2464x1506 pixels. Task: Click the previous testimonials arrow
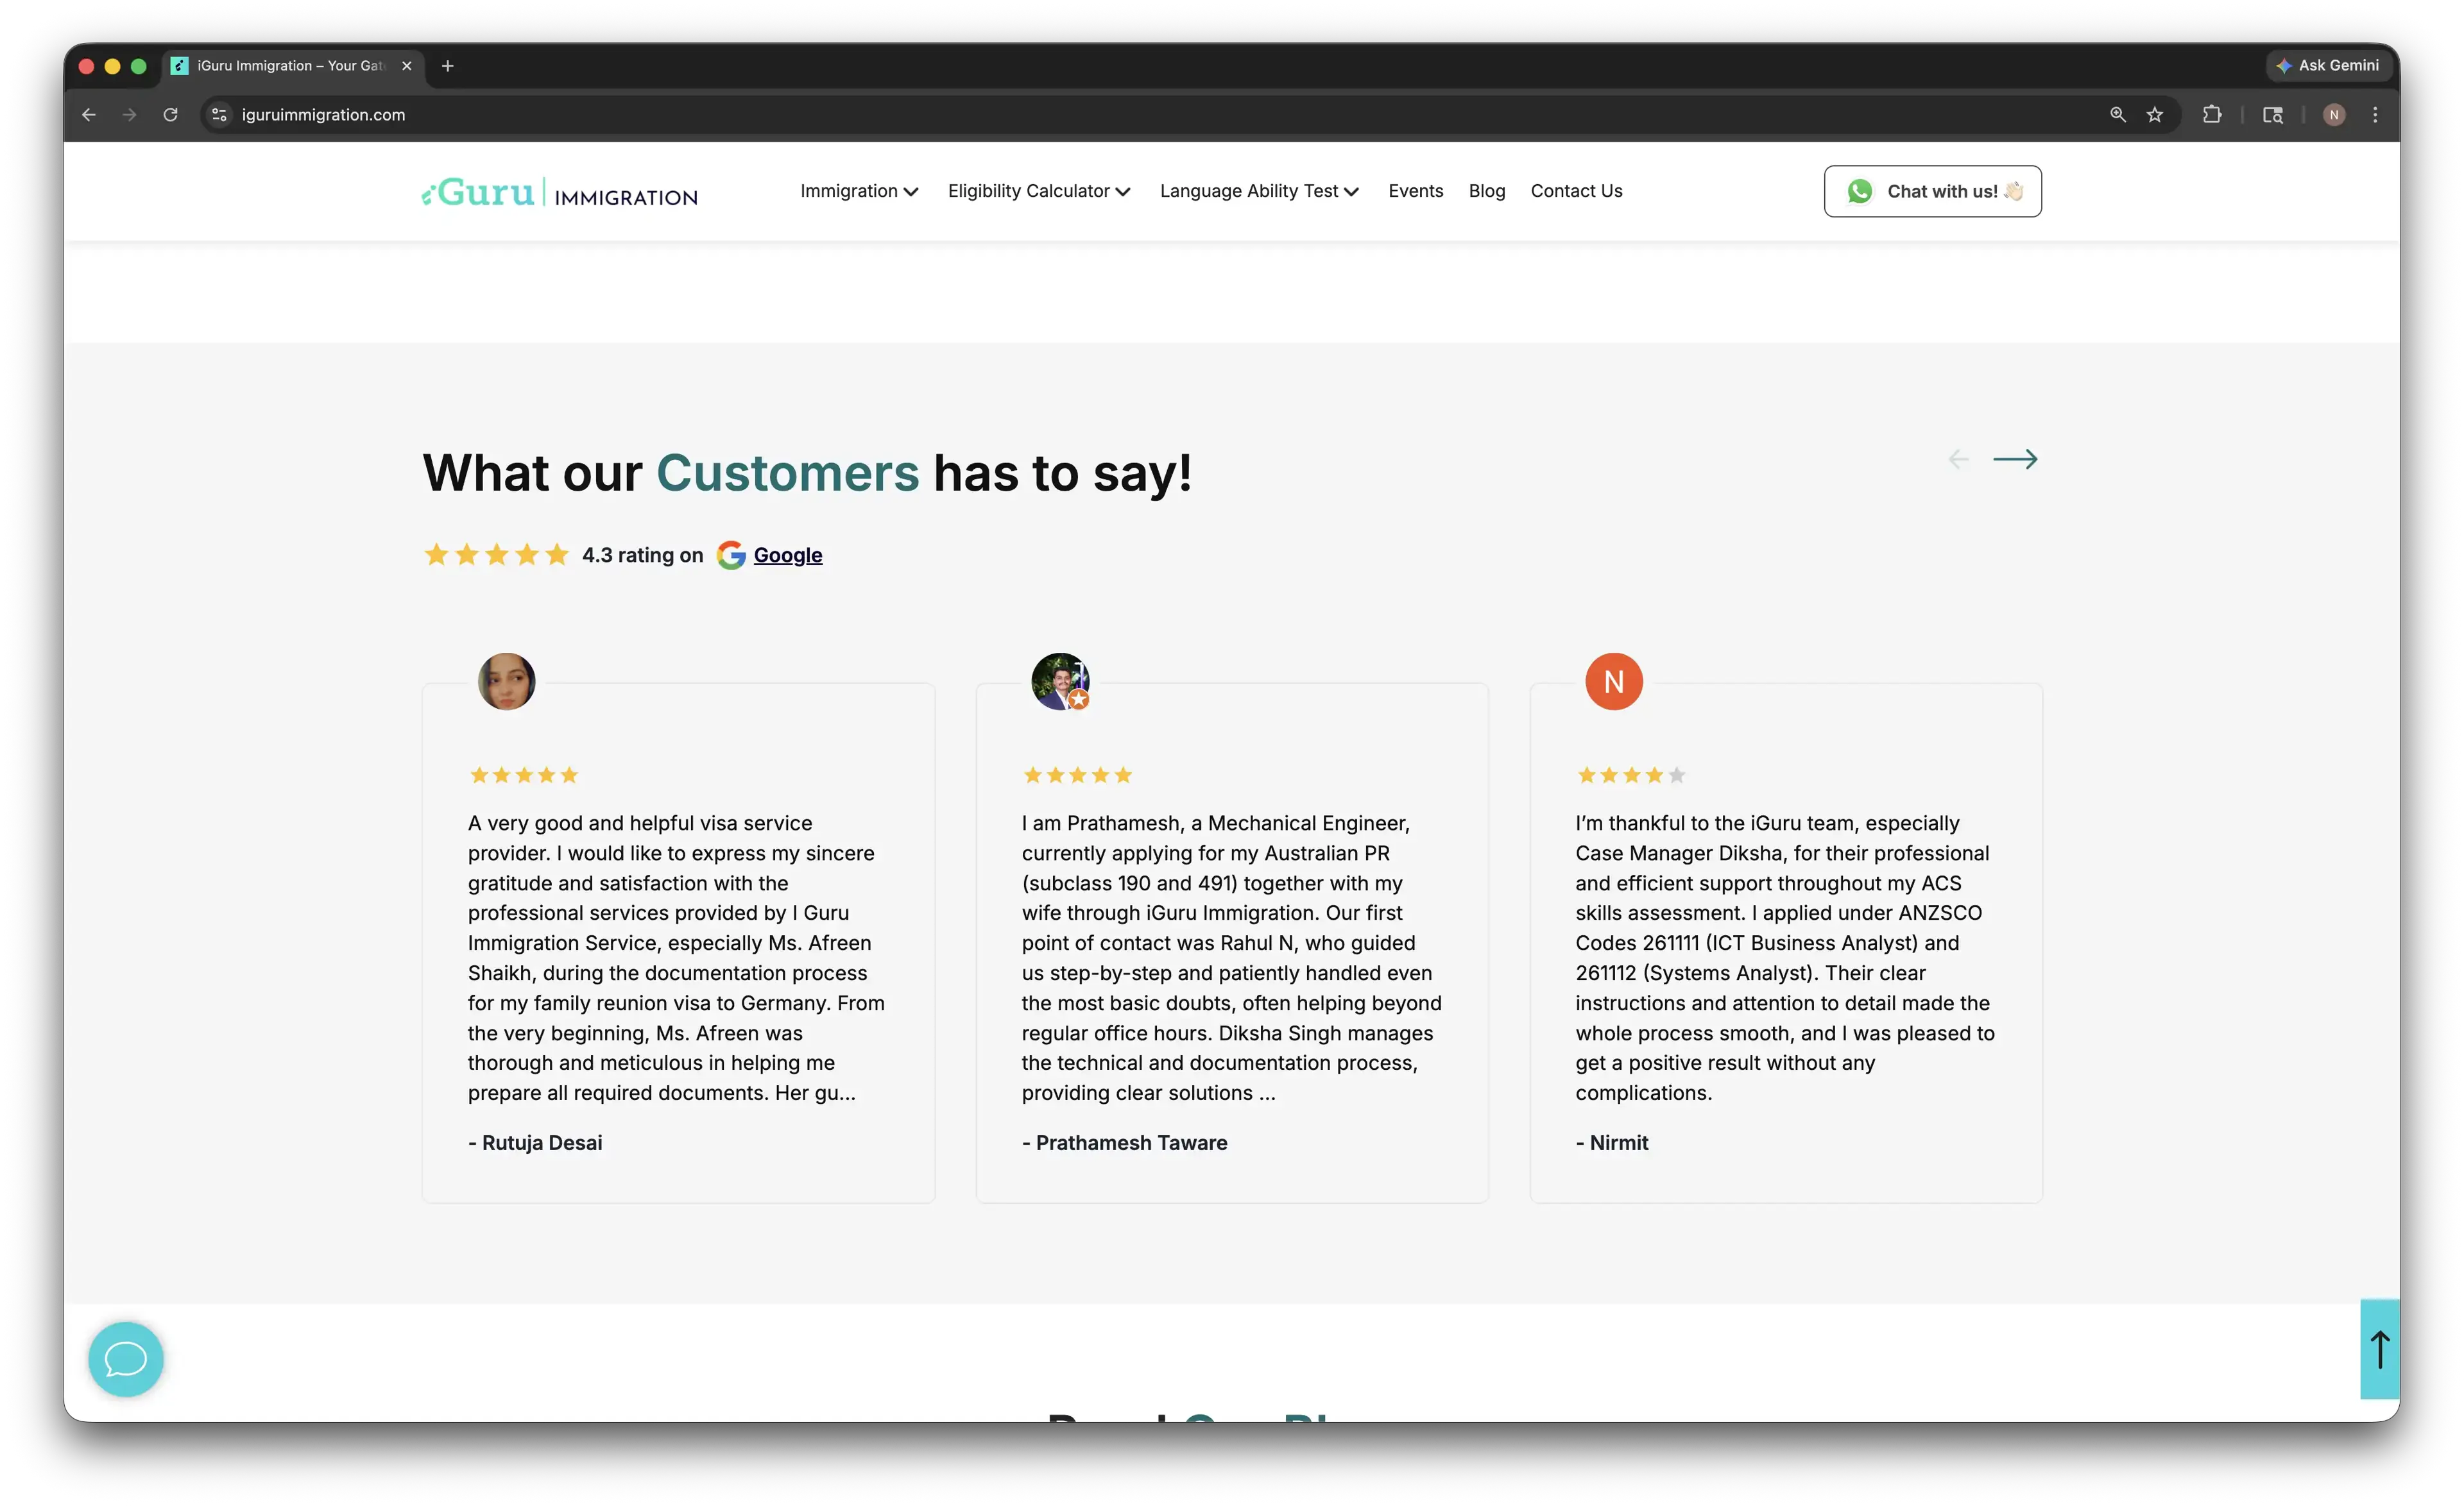tap(1958, 459)
